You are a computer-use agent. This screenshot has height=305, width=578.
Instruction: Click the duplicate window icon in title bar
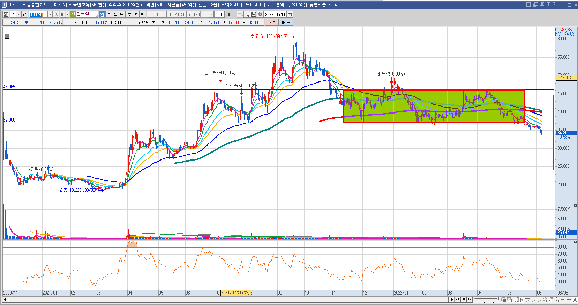535,5
